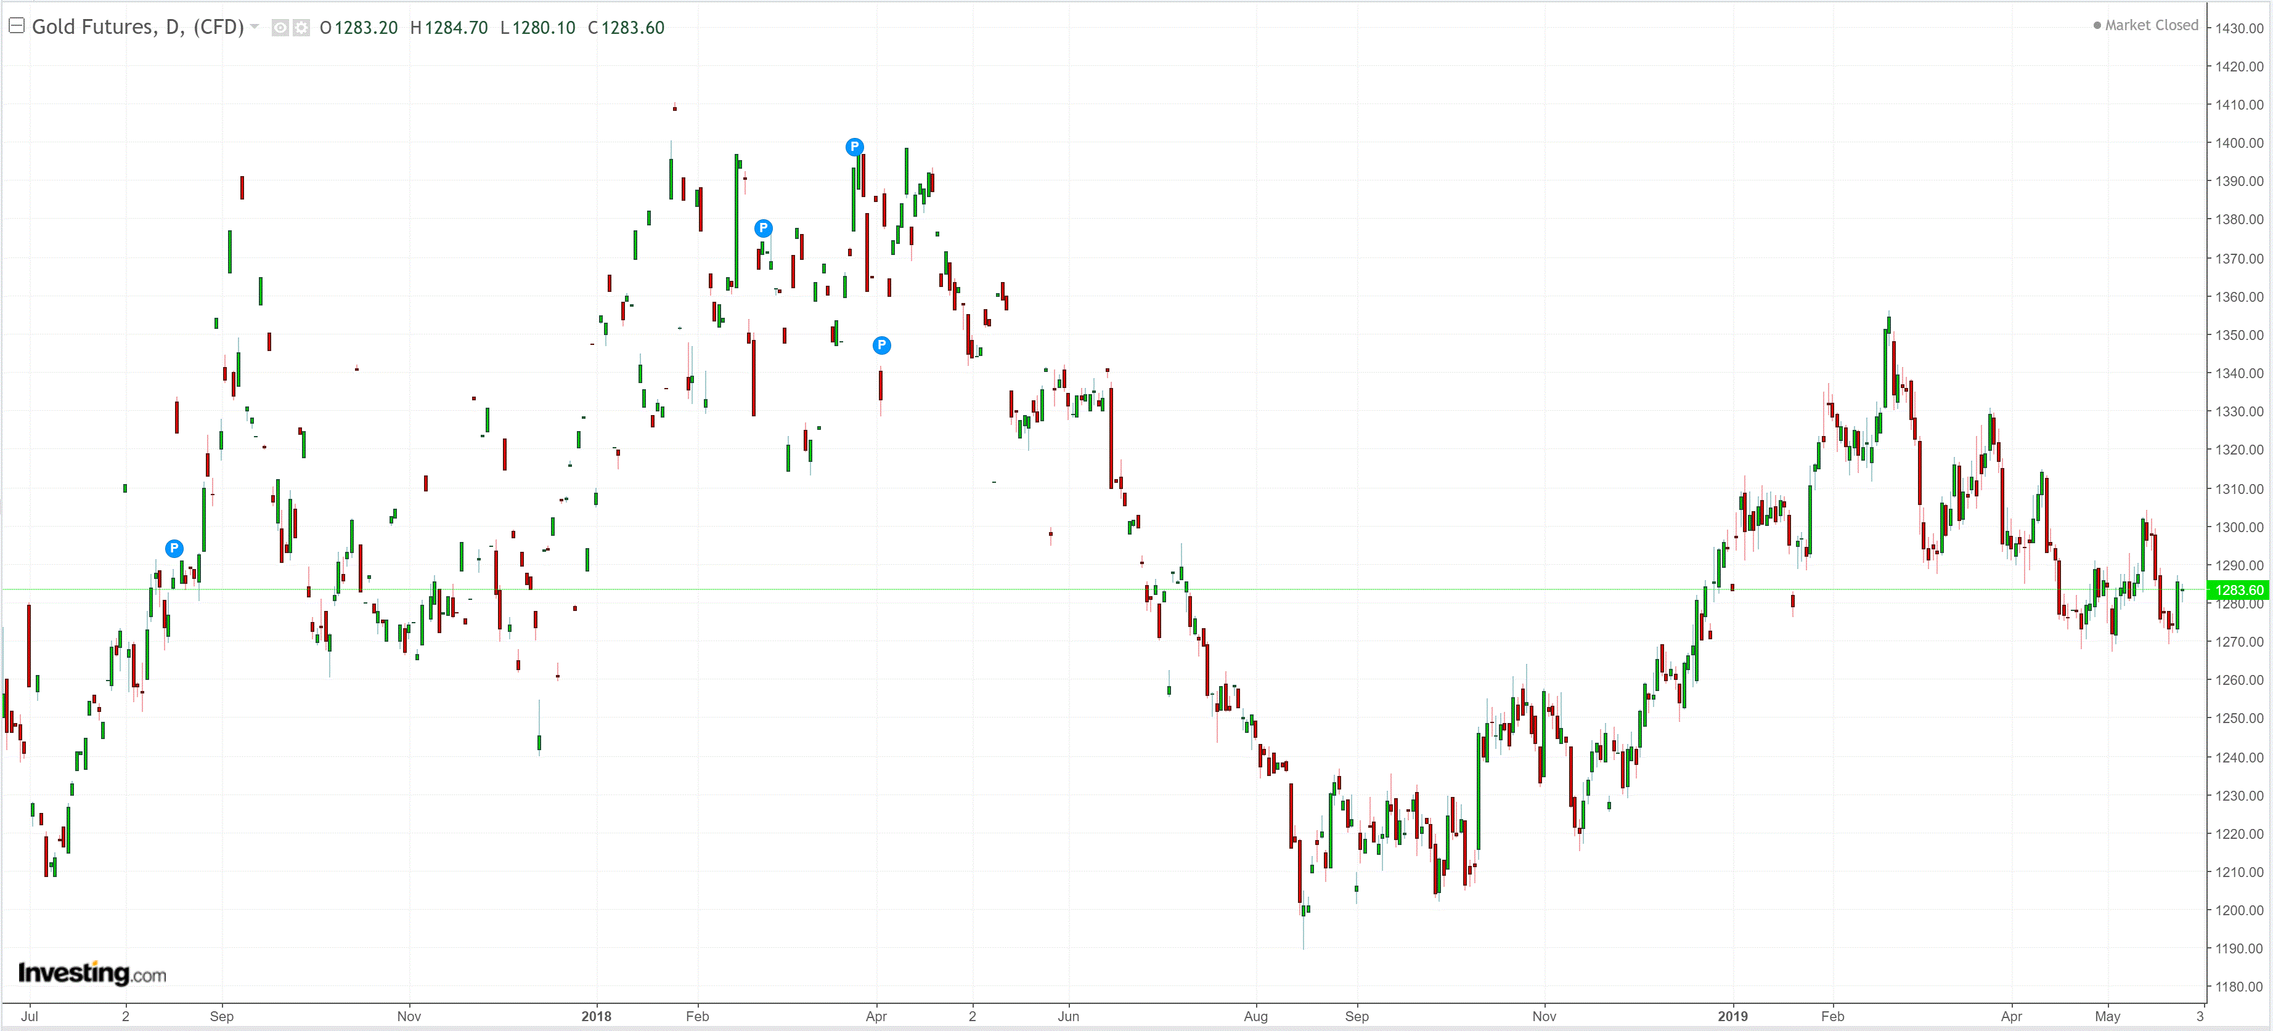Click the Aug label on the time axis

(x=1255, y=1016)
